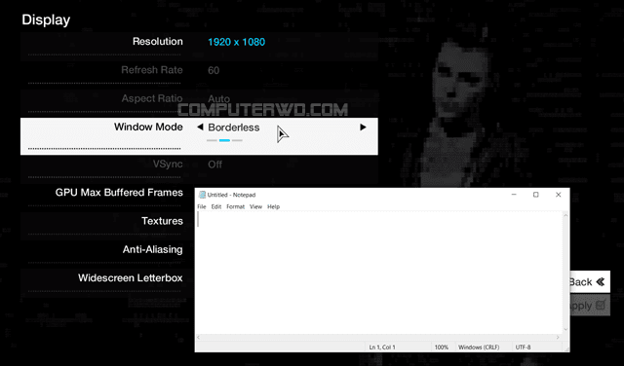The width and height of the screenshot is (624, 366).
Task: Open the Edit menu in Notepad
Action: (x=216, y=206)
